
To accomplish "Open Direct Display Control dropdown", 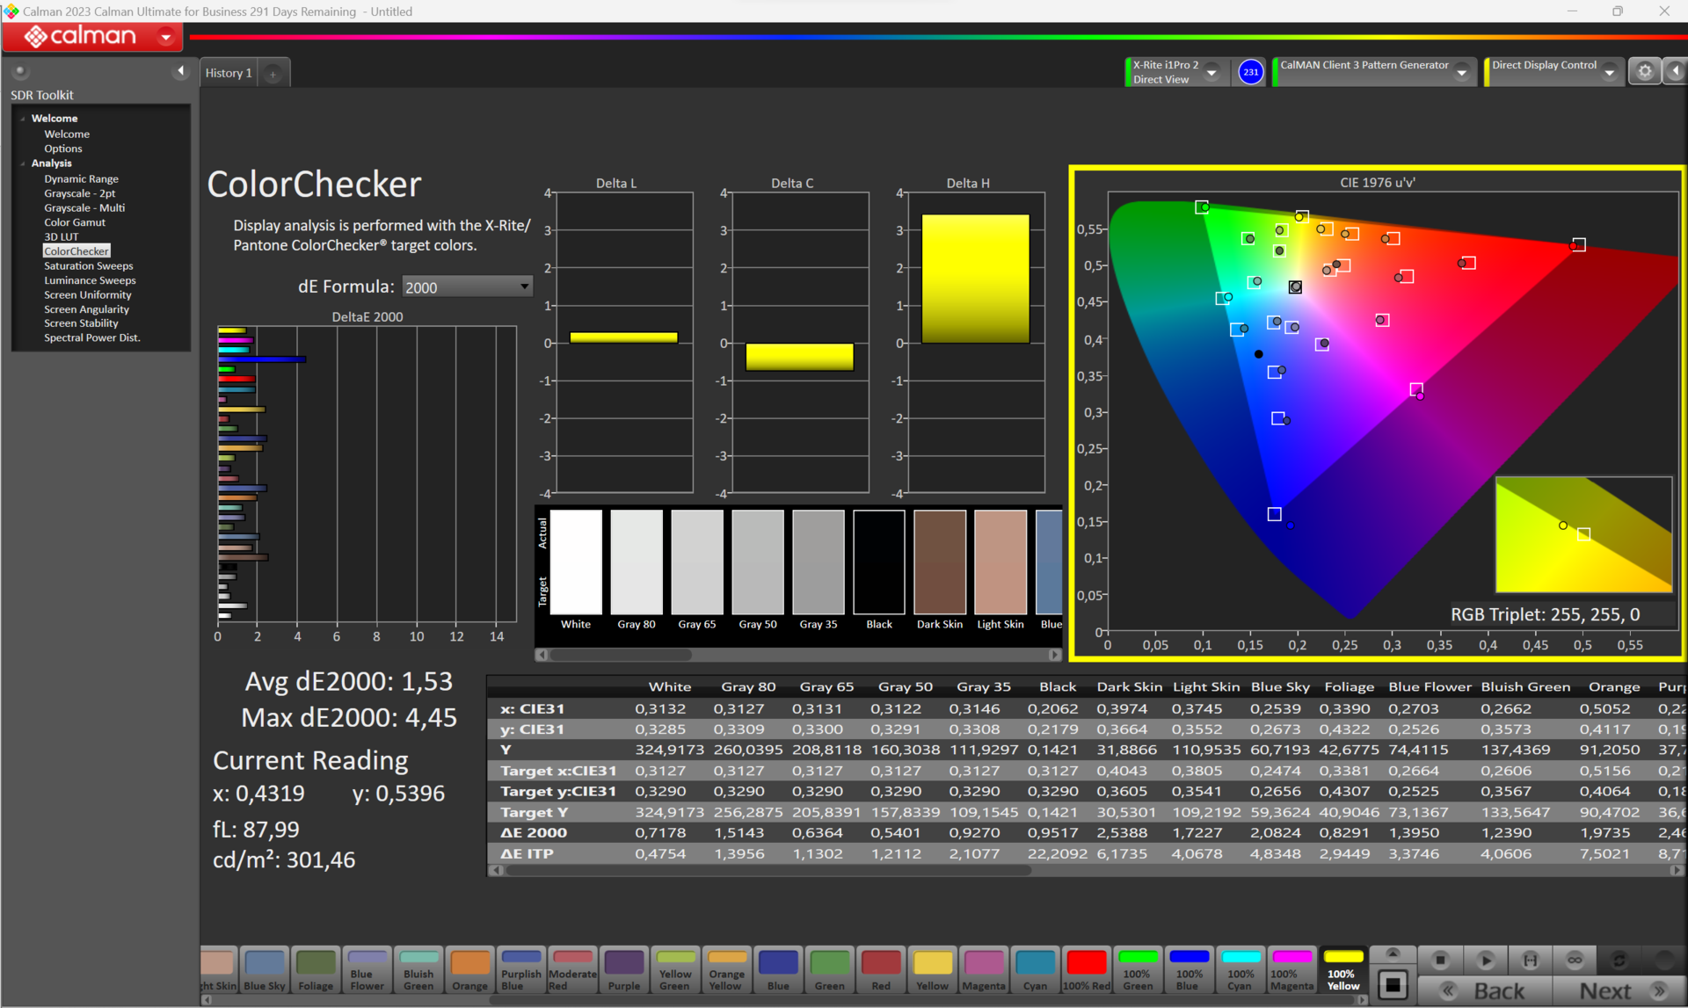I will click(1609, 72).
